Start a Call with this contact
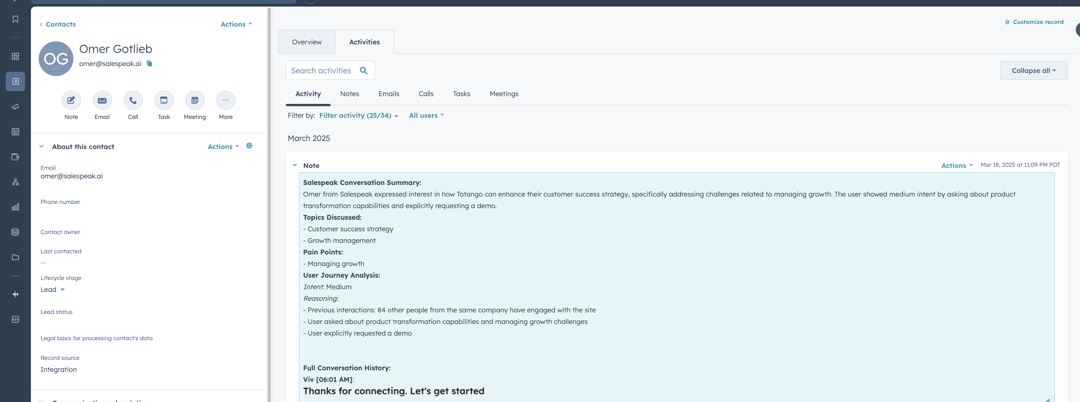This screenshot has height=402, width=1080. coord(133,100)
